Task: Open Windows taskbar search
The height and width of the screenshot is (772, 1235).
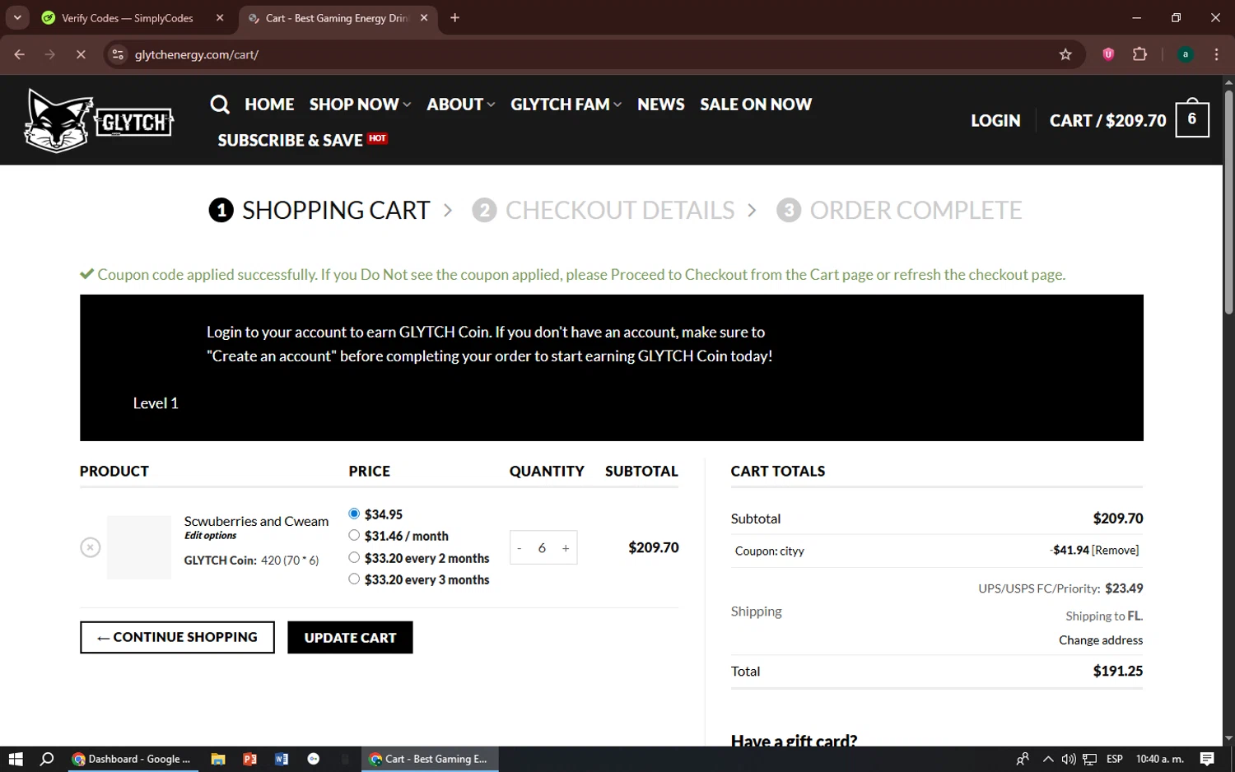Action: coord(47,759)
